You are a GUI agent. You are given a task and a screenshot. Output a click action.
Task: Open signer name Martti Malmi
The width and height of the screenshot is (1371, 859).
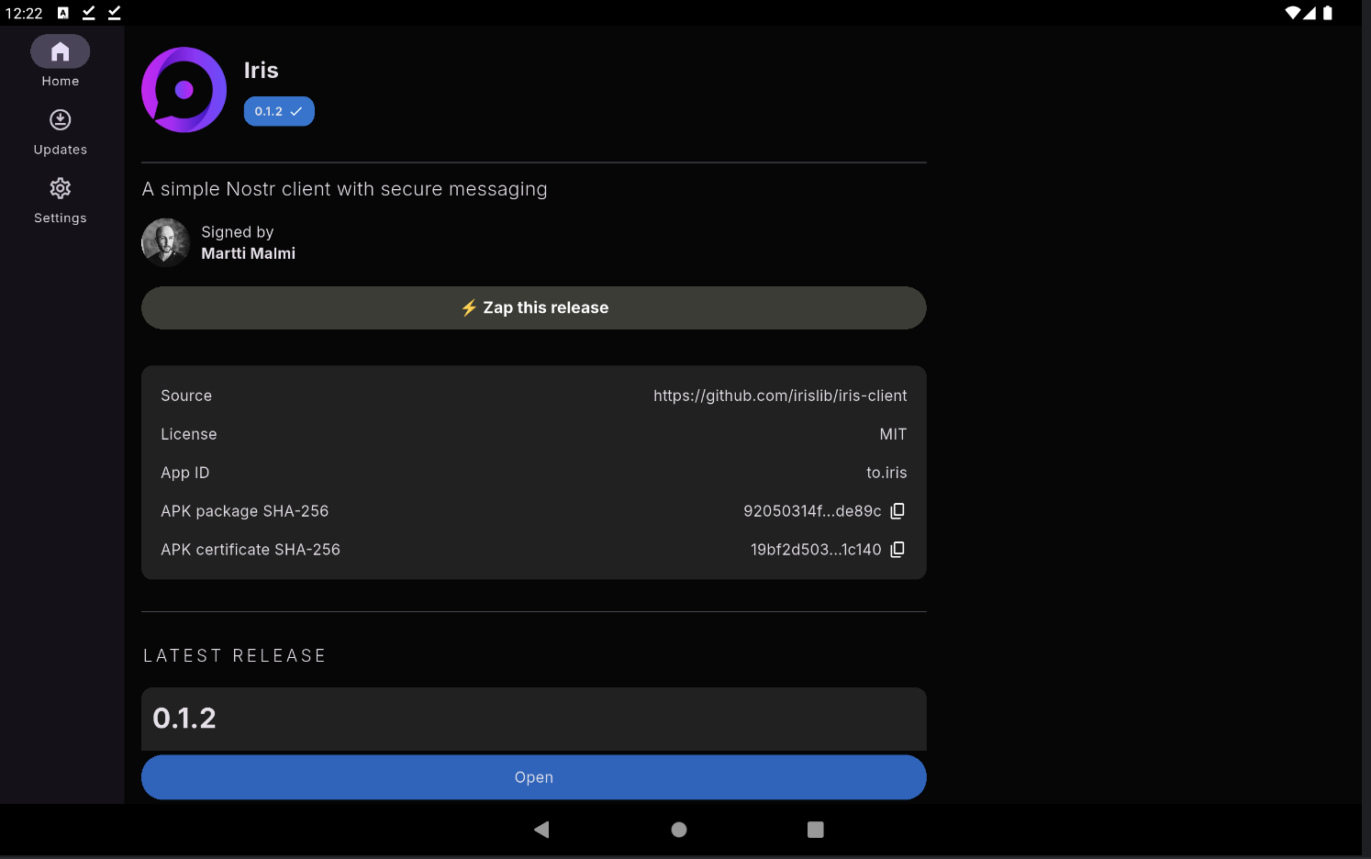[x=248, y=253]
